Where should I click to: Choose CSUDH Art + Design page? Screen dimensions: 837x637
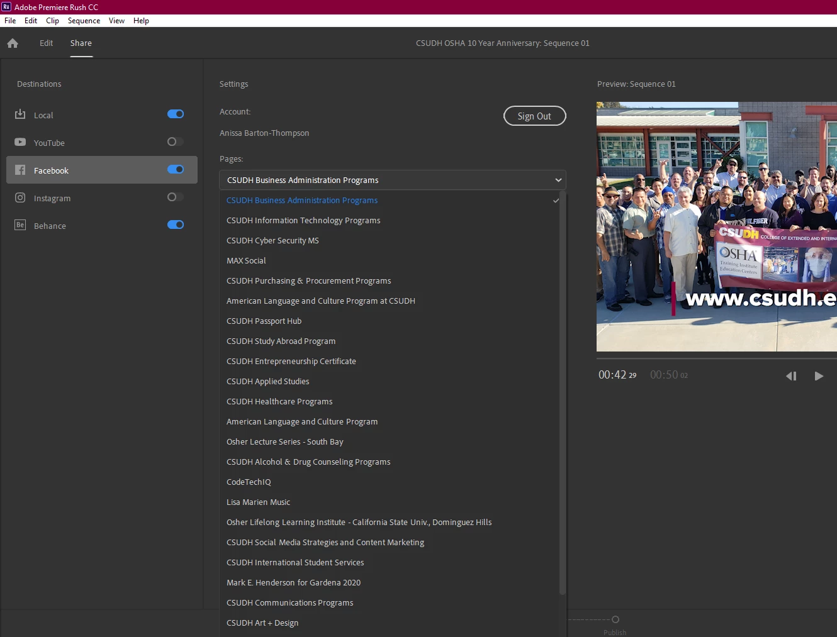[390, 623]
